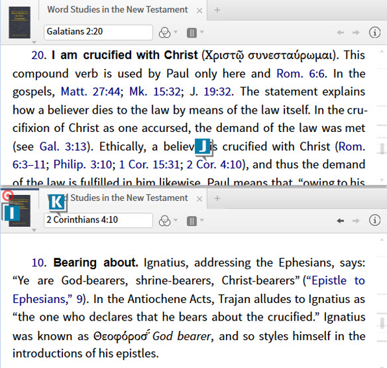387x368 pixels.
Task: Close the top Word Studies tab
Action: pos(199,10)
